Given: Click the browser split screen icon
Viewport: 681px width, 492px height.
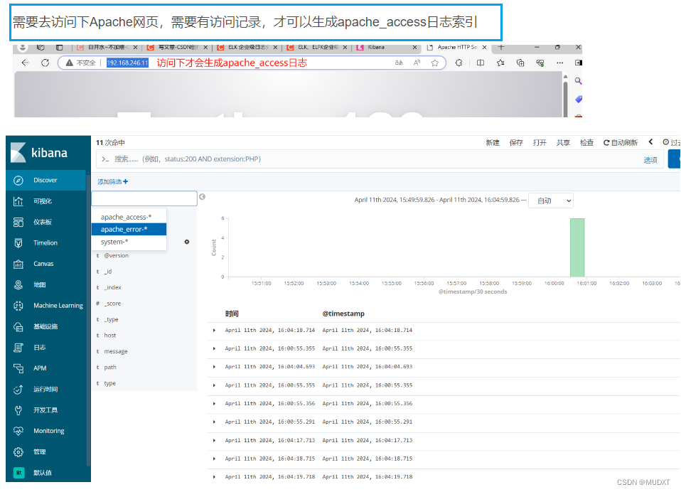Looking at the screenshot, I should pyautogui.click(x=481, y=63).
